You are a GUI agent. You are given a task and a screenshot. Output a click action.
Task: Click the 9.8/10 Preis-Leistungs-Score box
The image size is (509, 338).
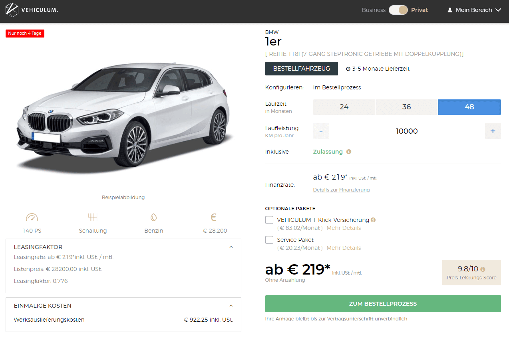[471, 273]
